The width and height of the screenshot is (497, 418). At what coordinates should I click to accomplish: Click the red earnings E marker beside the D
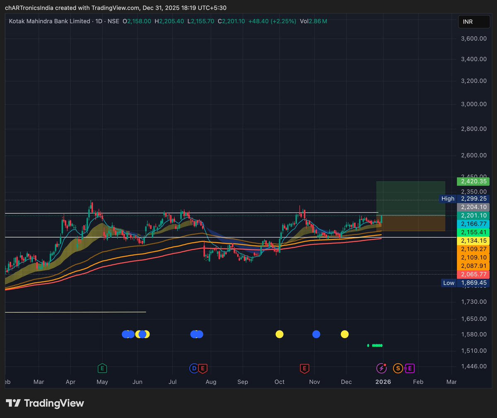click(x=203, y=368)
